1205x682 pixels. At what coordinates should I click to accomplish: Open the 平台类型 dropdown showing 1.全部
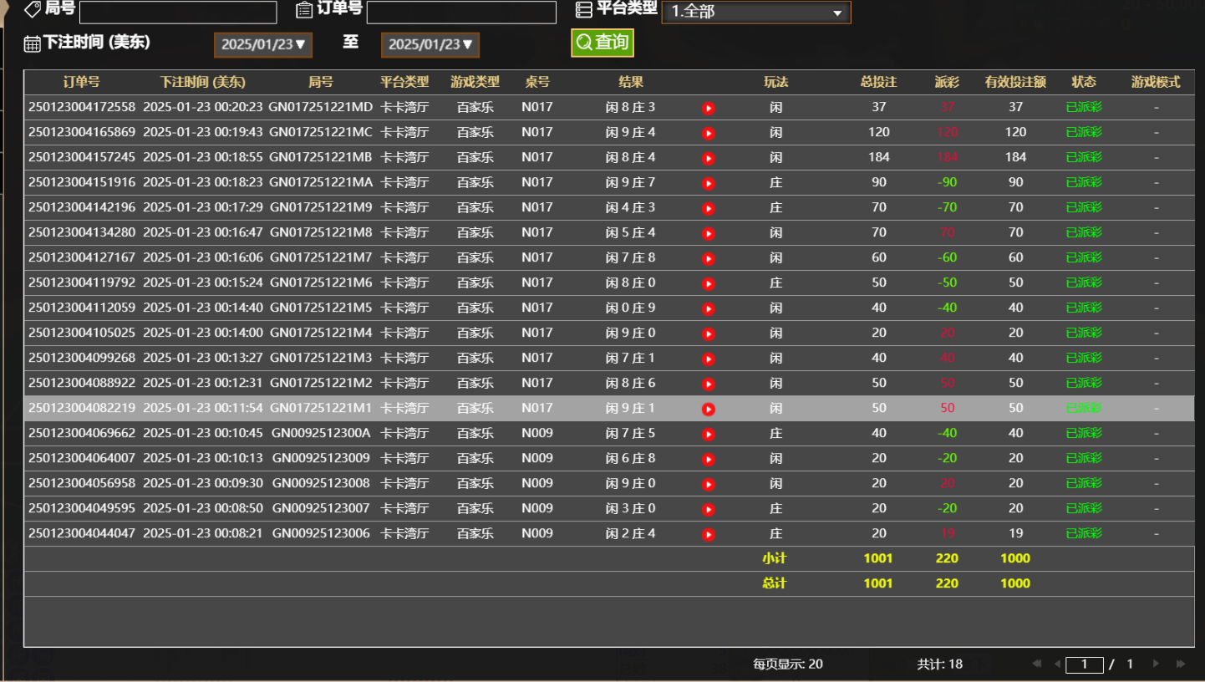755,12
